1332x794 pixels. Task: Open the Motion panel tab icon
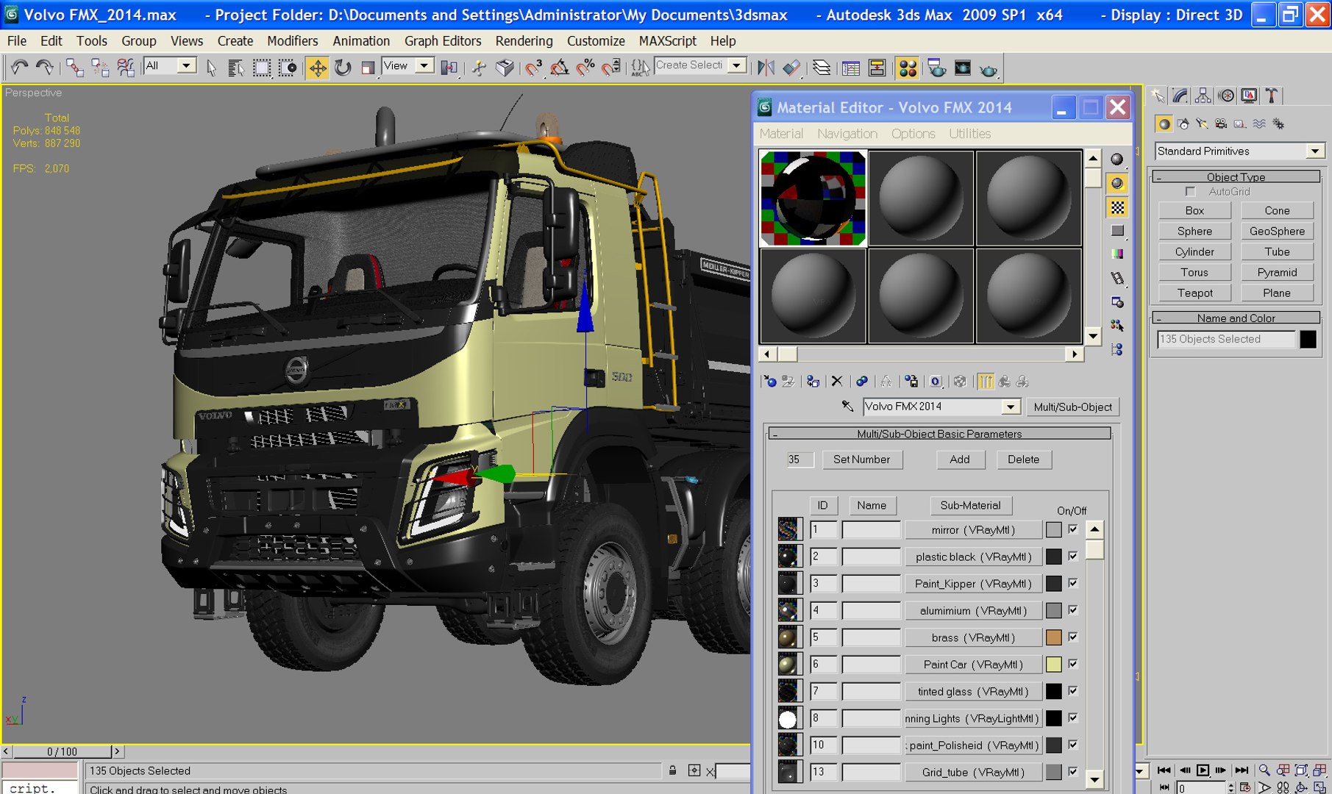(x=1226, y=96)
